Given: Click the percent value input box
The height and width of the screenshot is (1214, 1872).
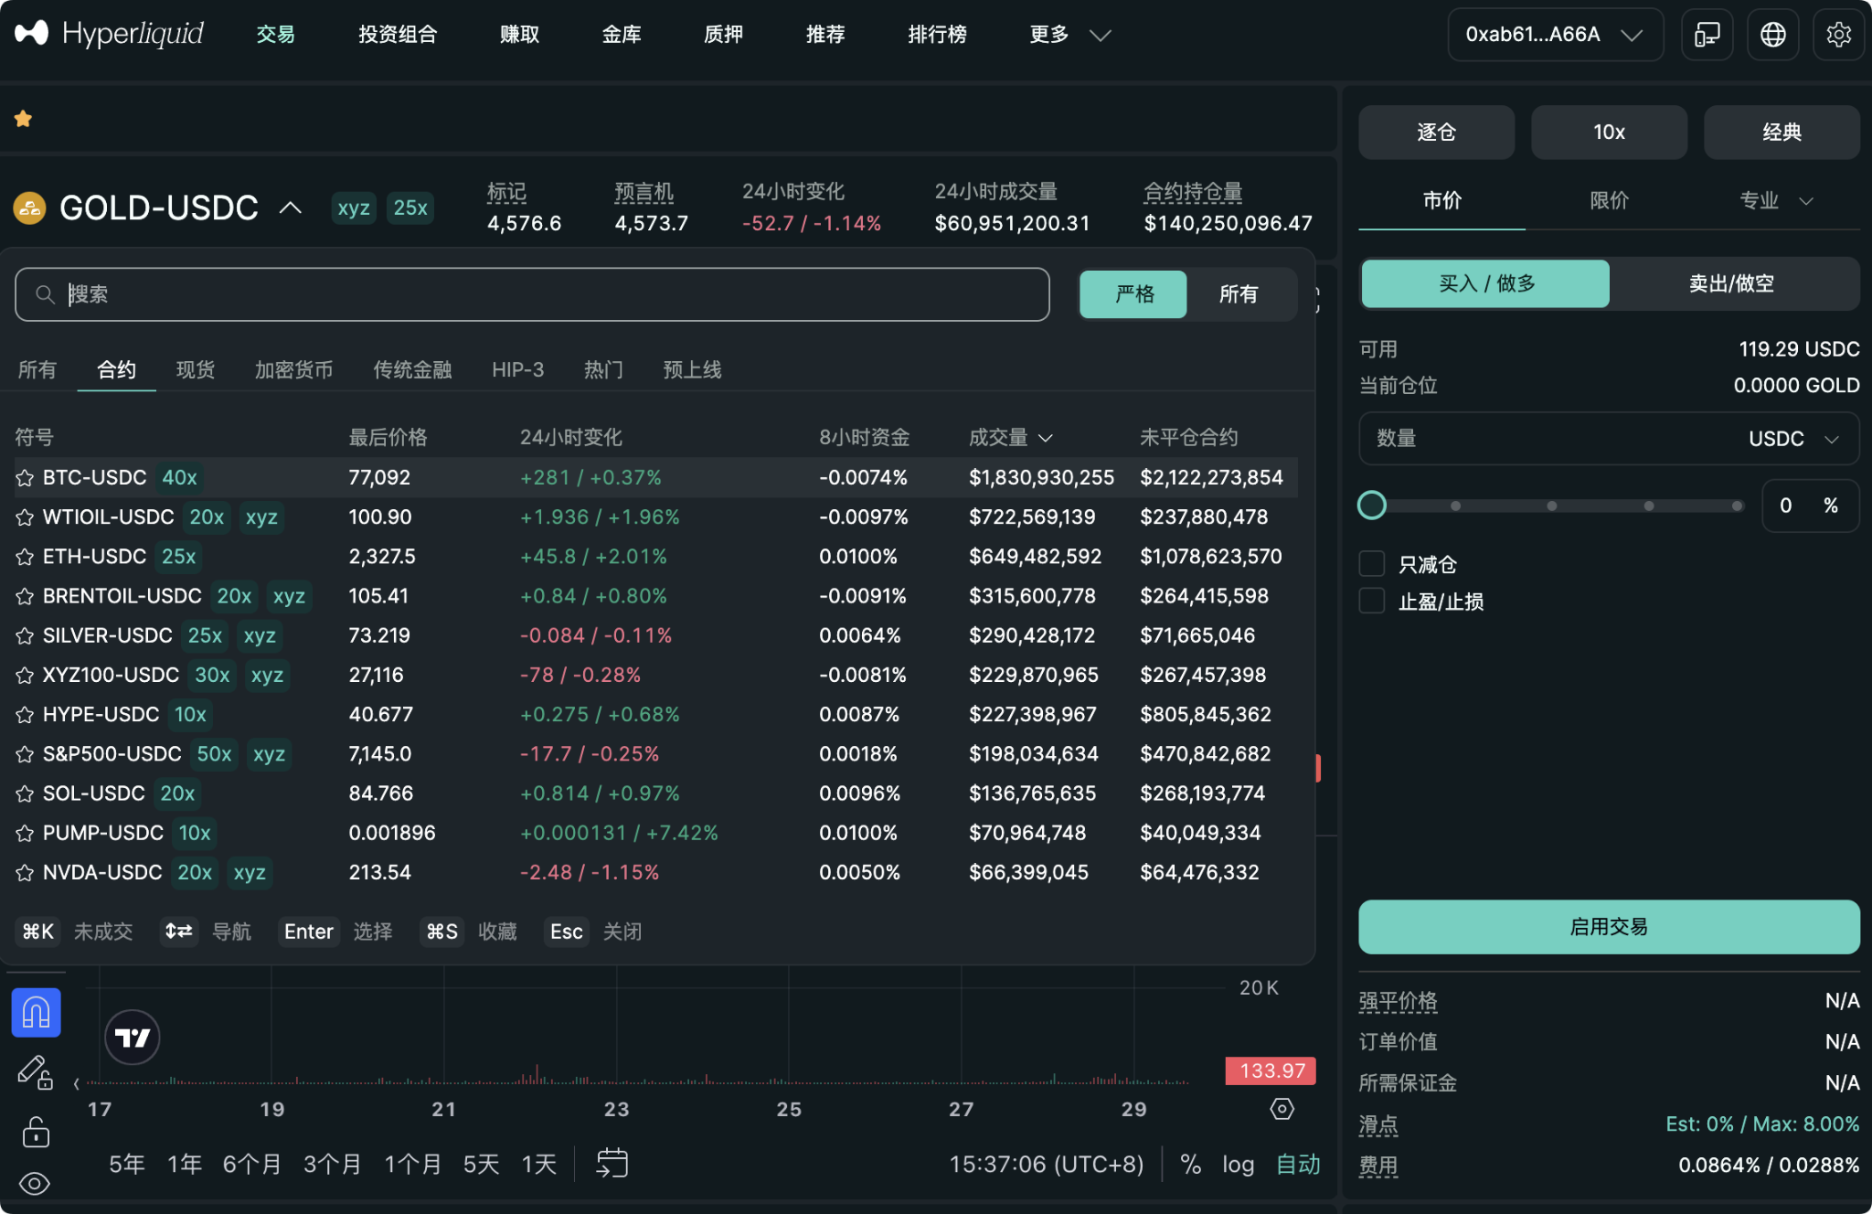Looking at the screenshot, I should click(1810, 506).
